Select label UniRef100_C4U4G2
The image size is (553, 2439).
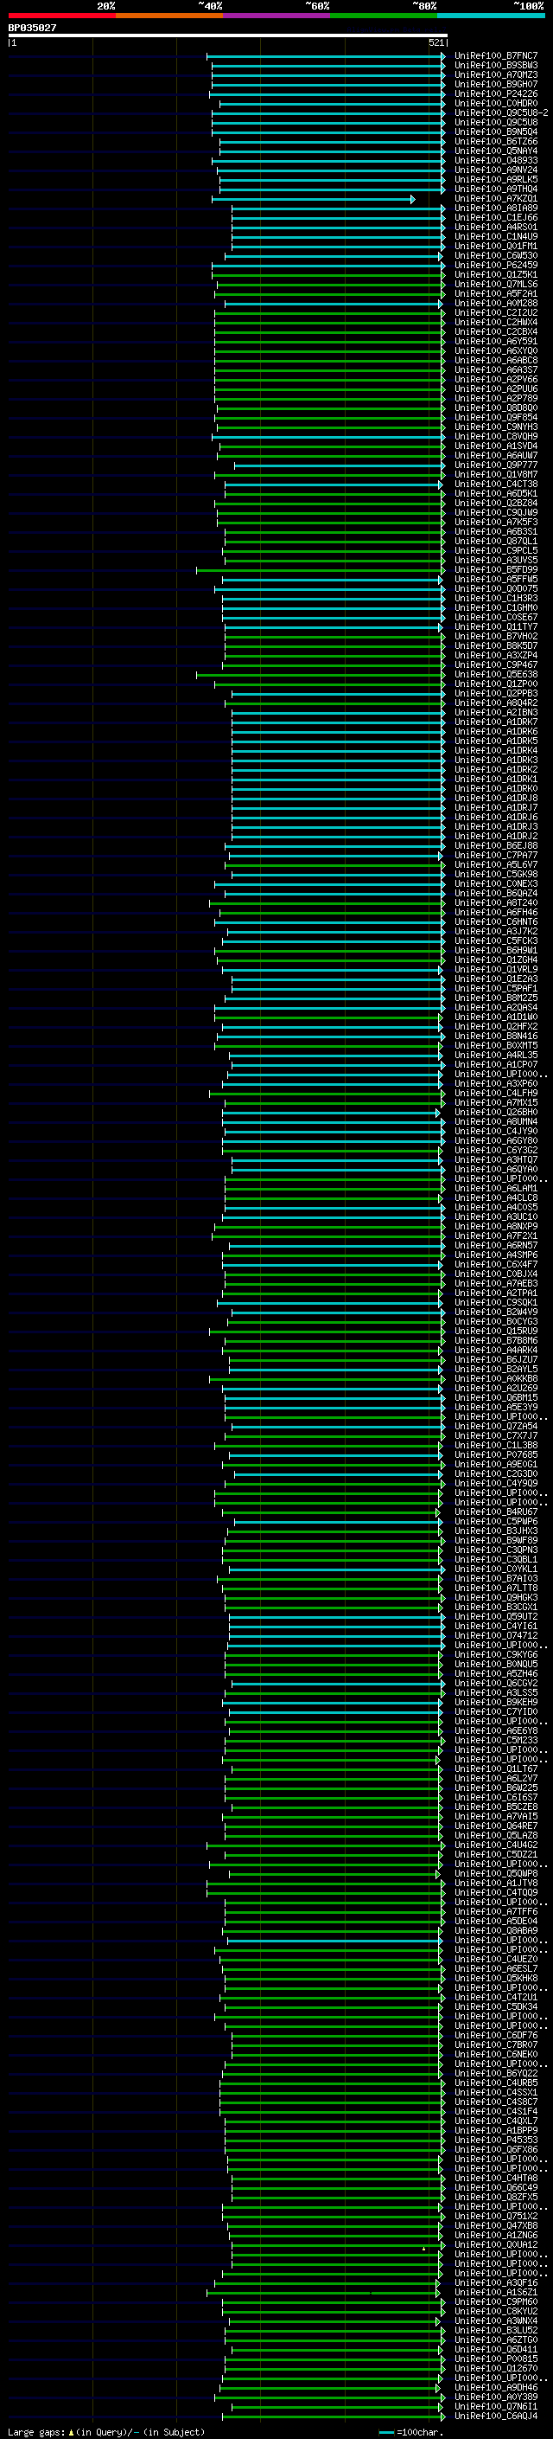point(495,1846)
